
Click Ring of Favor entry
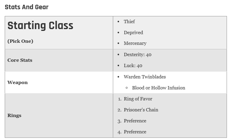[x=138, y=99]
